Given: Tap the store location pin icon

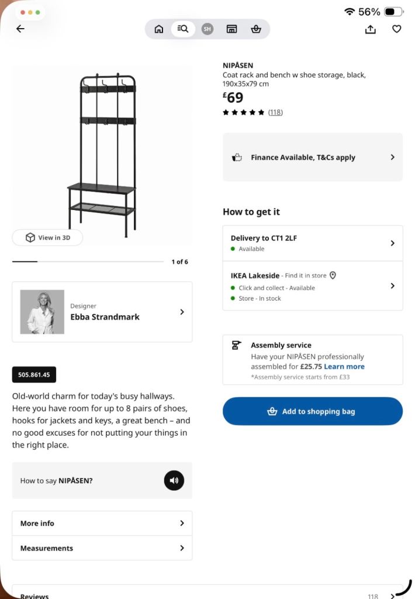Looking at the screenshot, I should click(333, 276).
